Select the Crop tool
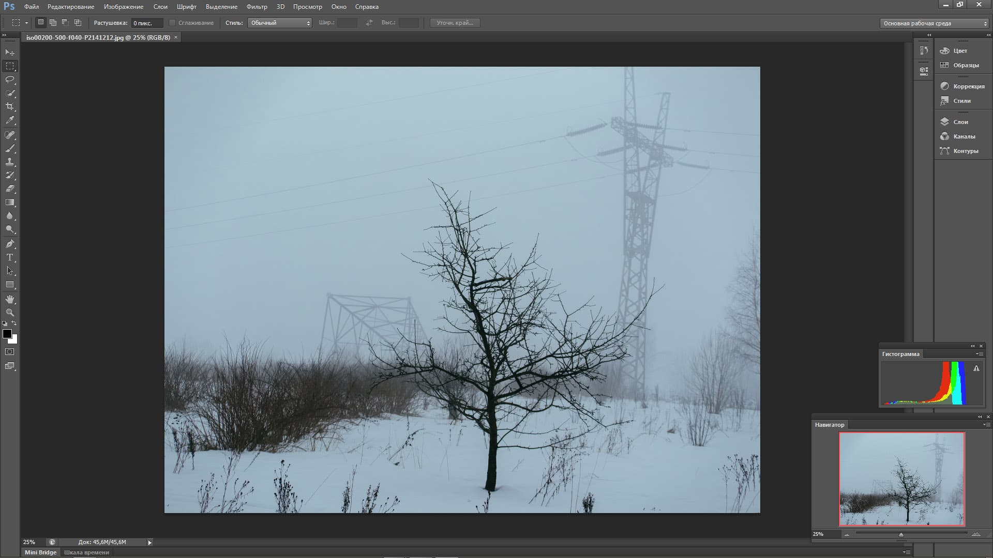The width and height of the screenshot is (993, 558). (10, 106)
